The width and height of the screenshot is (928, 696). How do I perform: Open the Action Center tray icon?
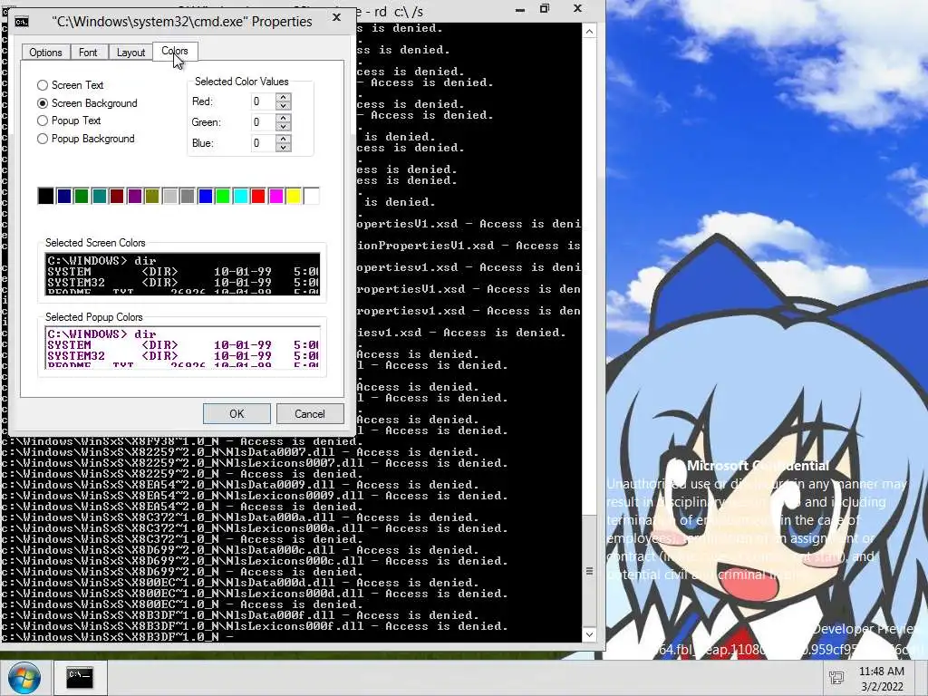(836, 678)
